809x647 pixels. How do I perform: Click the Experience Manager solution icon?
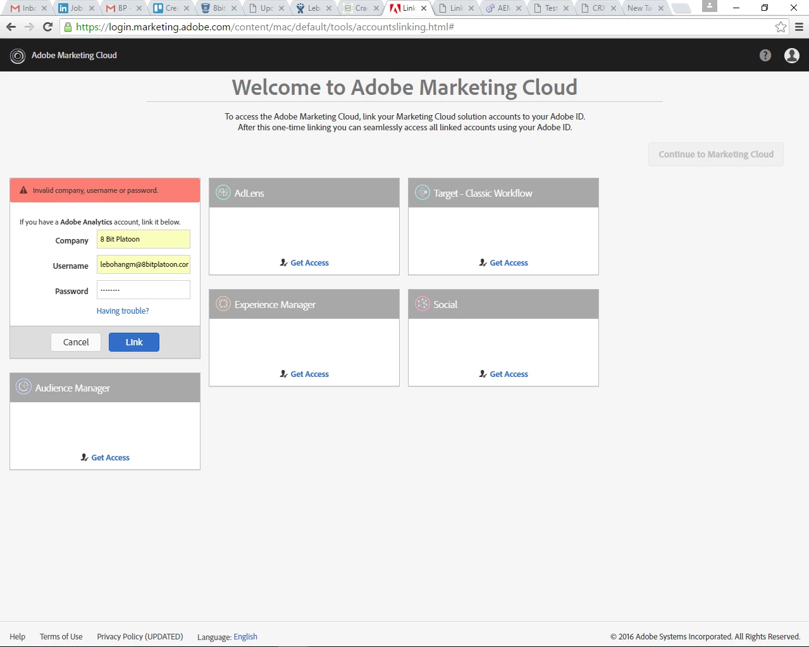click(223, 304)
